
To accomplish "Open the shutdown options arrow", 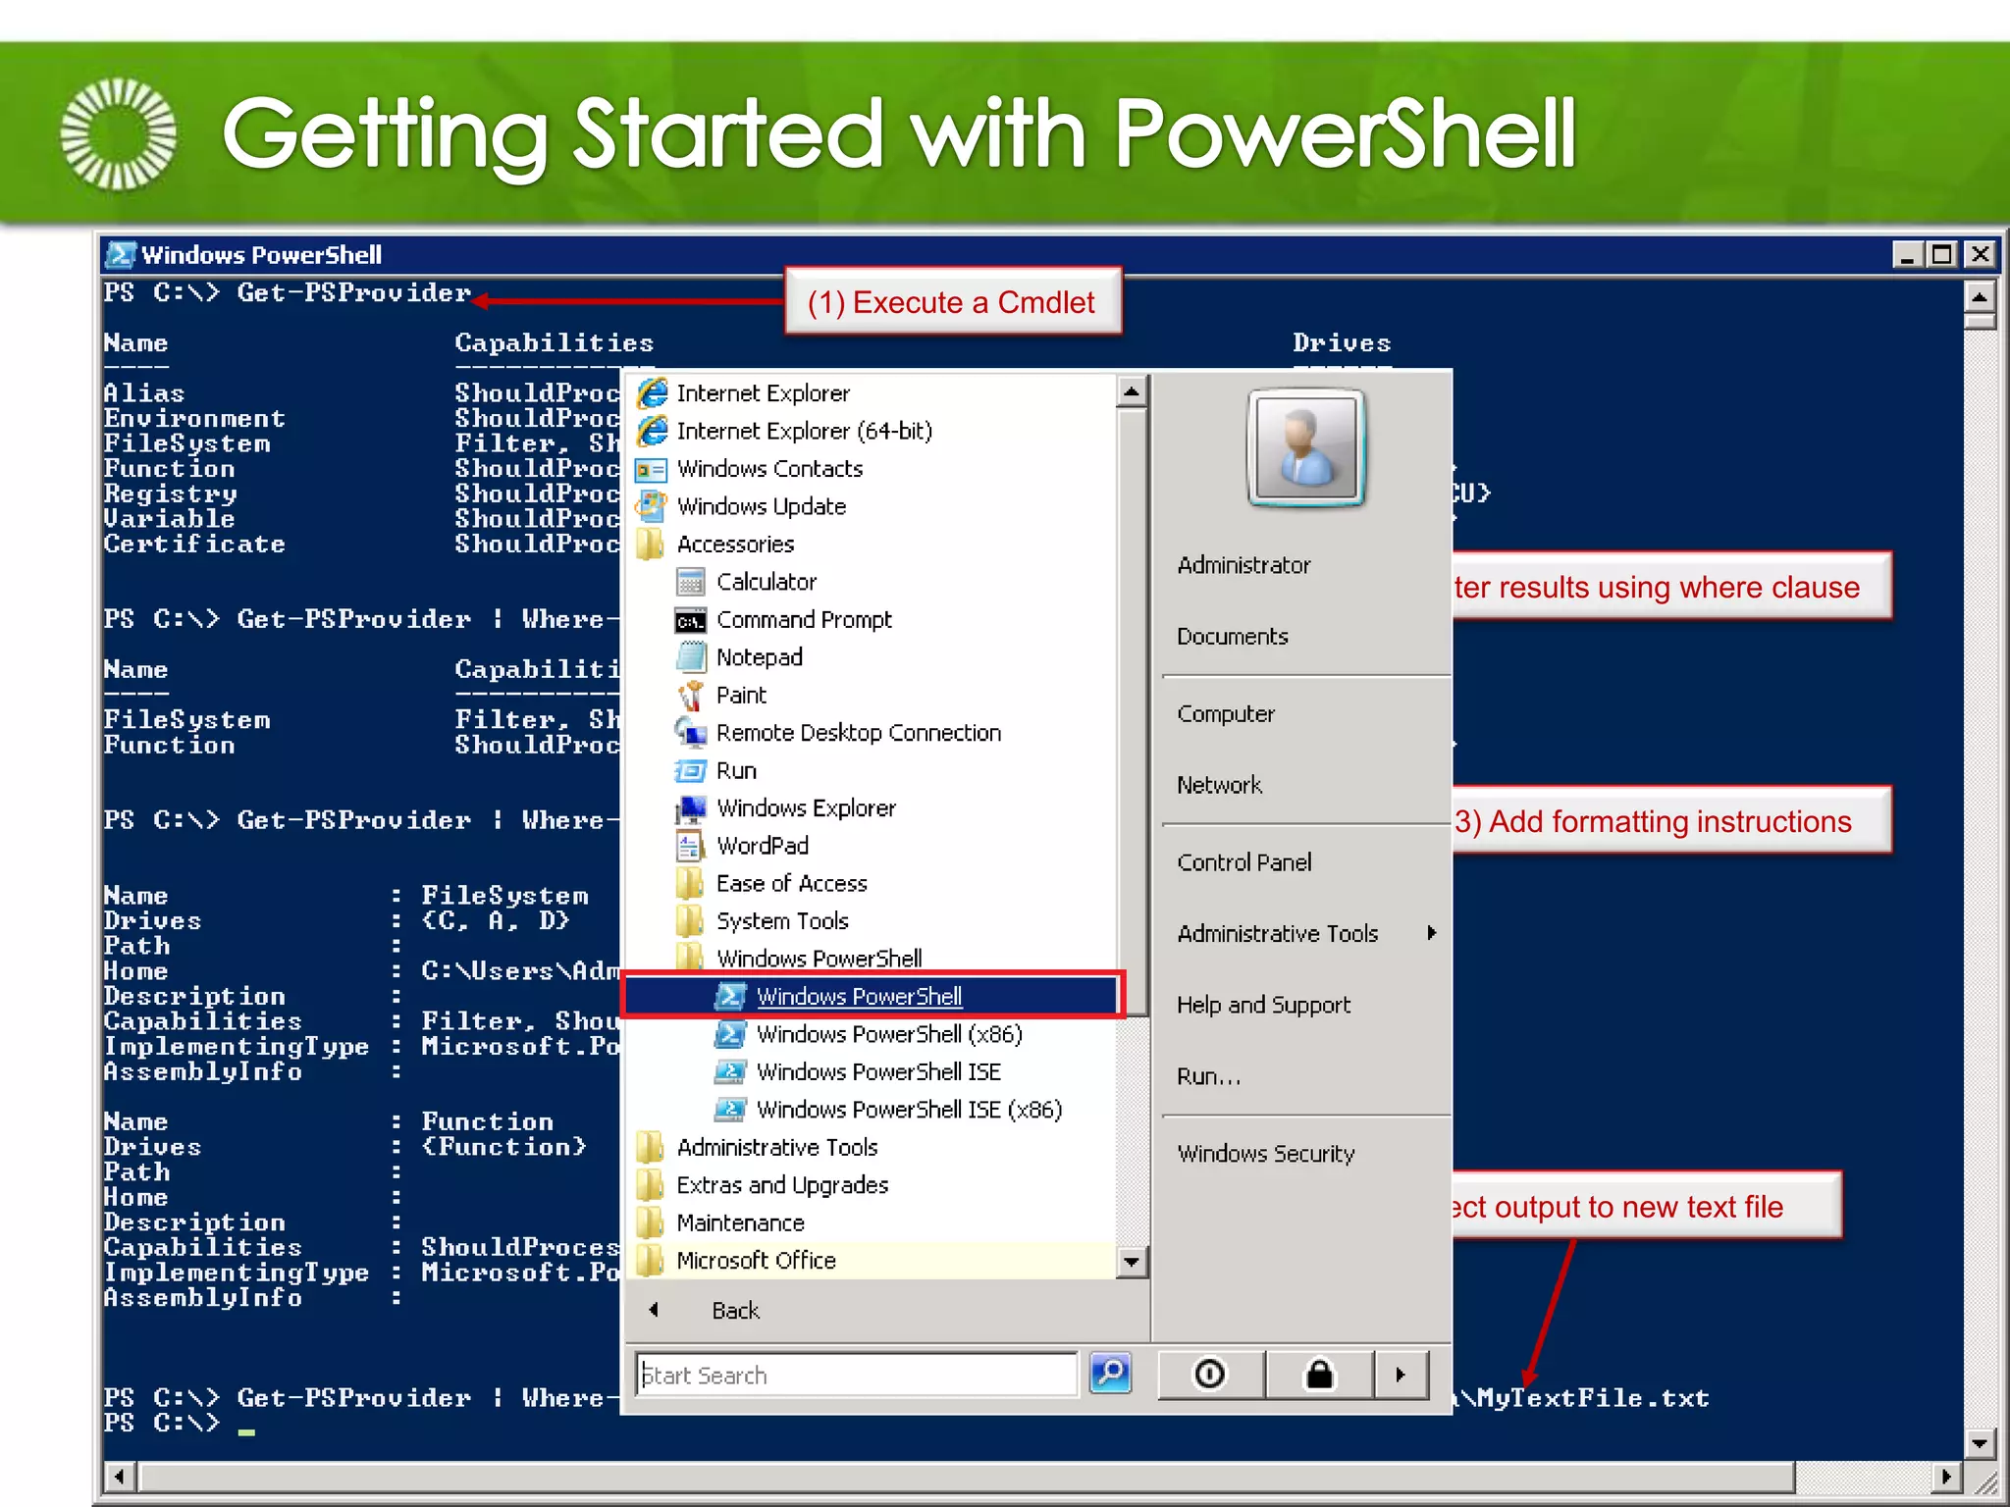I will [1401, 1375].
